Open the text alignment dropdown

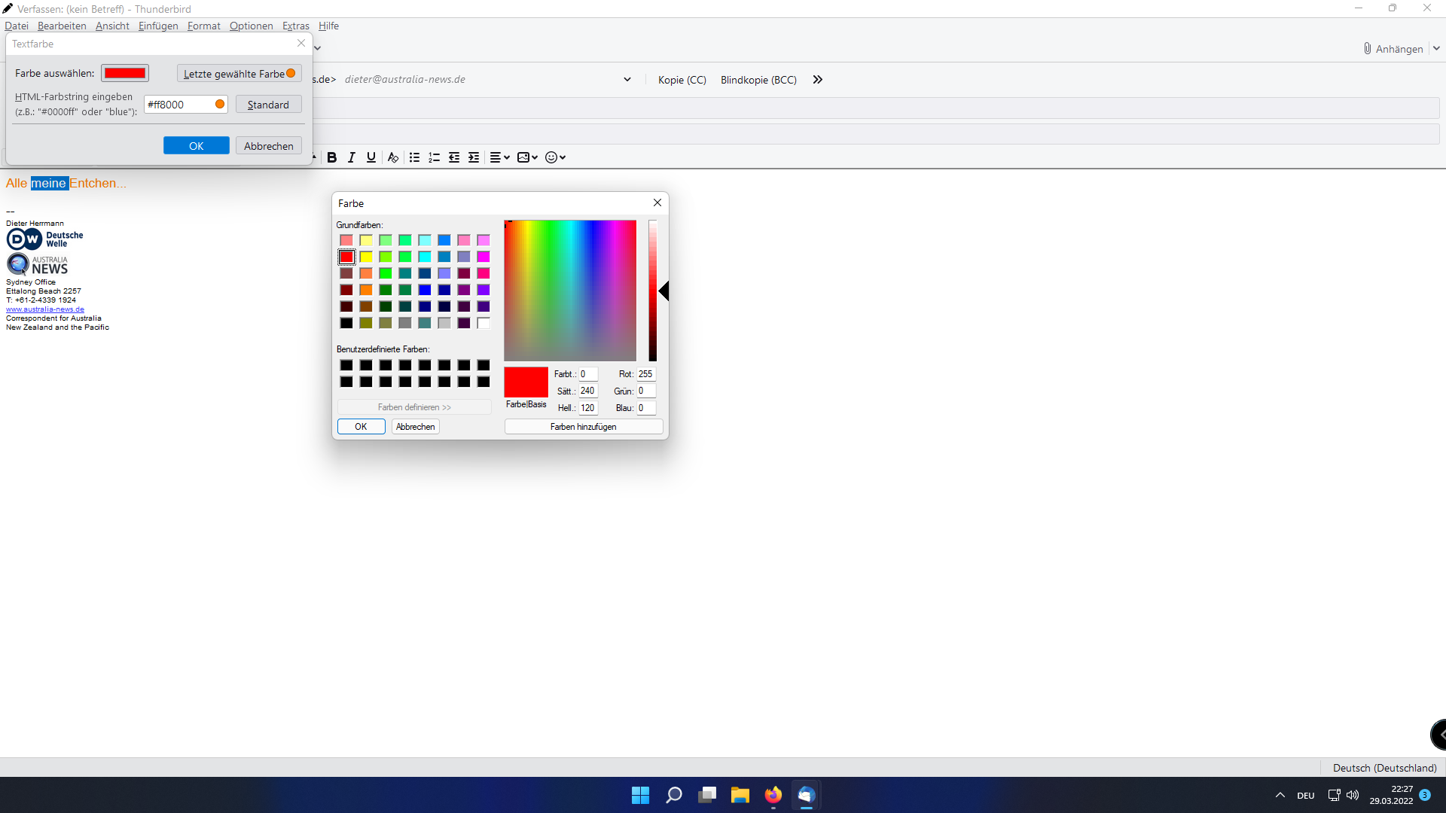[x=499, y=157]
